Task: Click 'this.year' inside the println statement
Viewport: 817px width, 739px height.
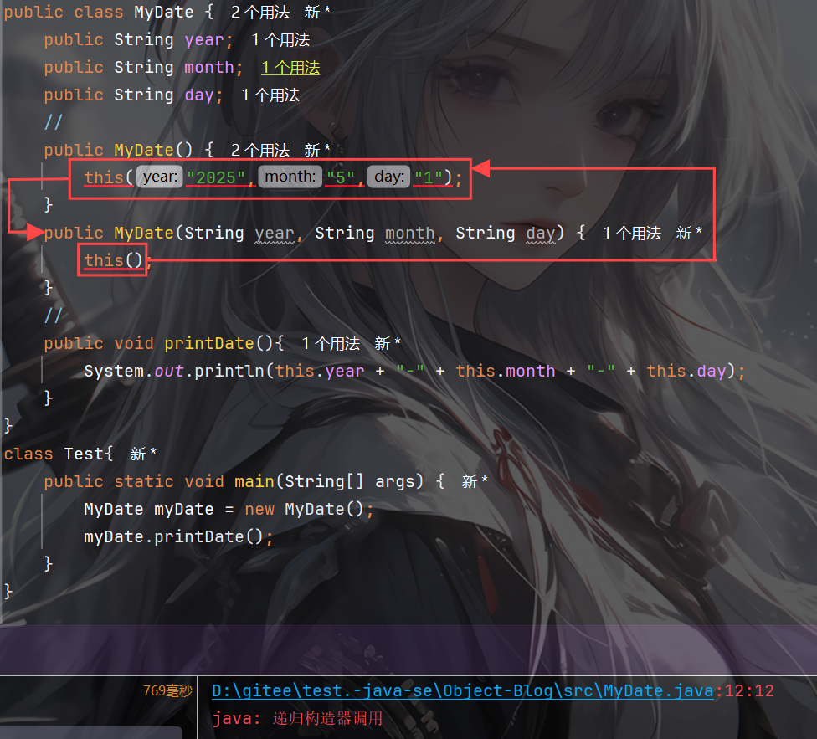Action: point(320,371)
